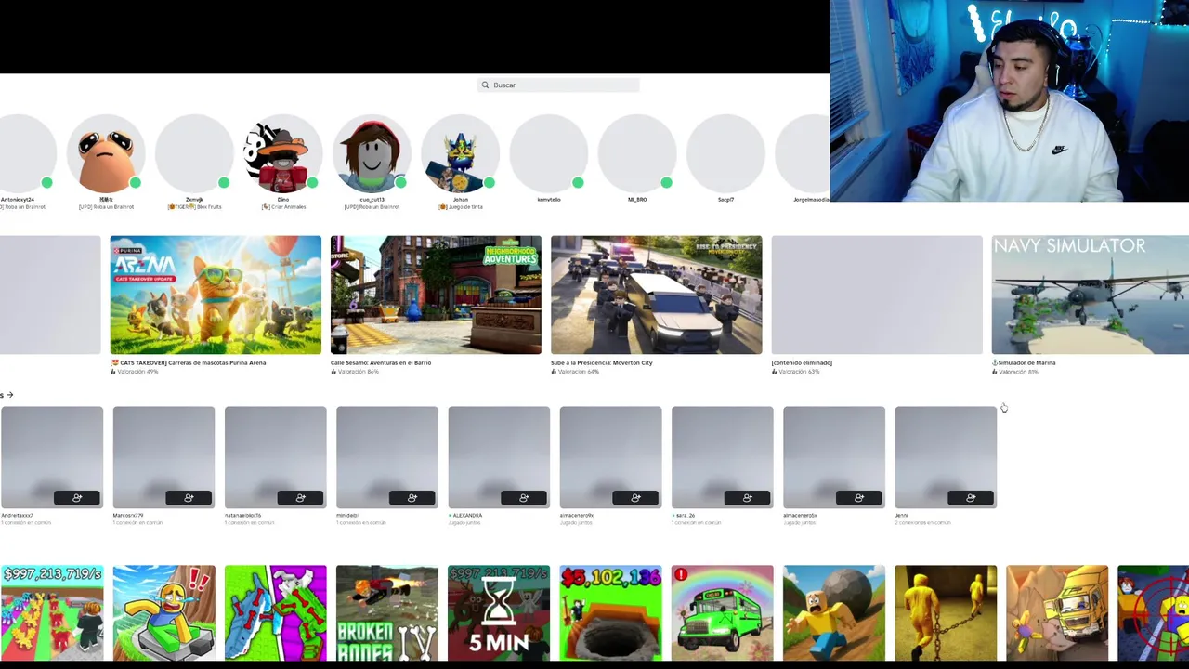1189x669 pixels.
Task: Click the Buscar search field
Action: (x=558, y=85)
